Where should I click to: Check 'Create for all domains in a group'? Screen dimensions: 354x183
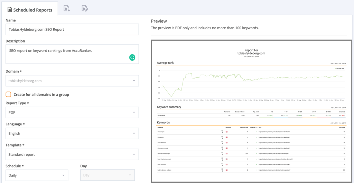pyautogui.click(x=8, y=94)
